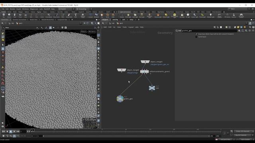Image resolution: width=255 pixels, height=143 pixels.
Task: Click the Camera shelf tool
Action: [x=122, y=15]
